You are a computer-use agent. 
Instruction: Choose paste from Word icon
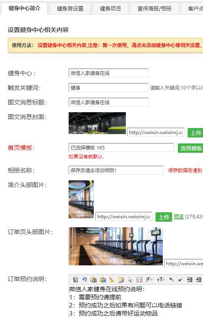pos(103,280)
